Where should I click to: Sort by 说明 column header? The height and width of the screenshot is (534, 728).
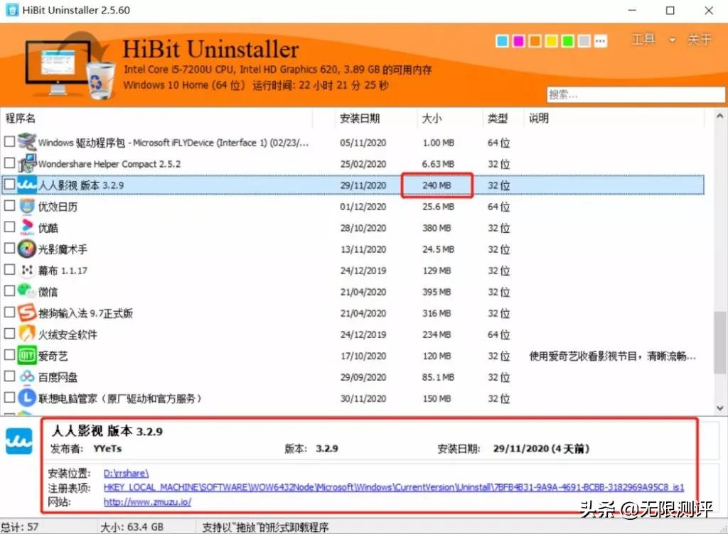[x=539, y=118]
